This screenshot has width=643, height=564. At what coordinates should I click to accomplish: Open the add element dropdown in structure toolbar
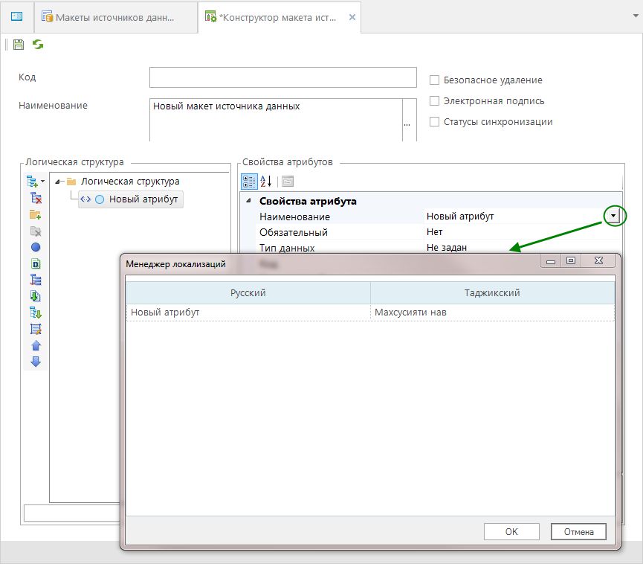pyautogui.click(x=42, y=182)
